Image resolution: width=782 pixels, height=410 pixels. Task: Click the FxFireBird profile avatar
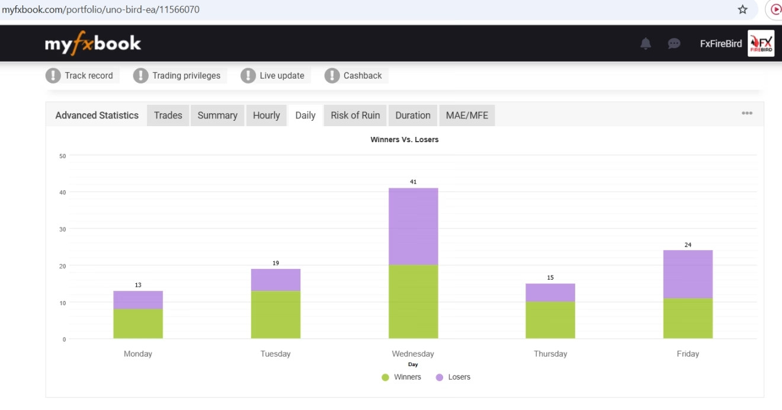(x=761, y=43)
